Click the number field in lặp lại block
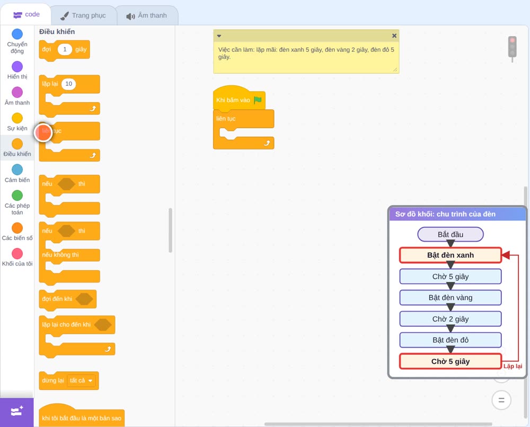Viewport: 530px width, 427px height. point(68,84)
